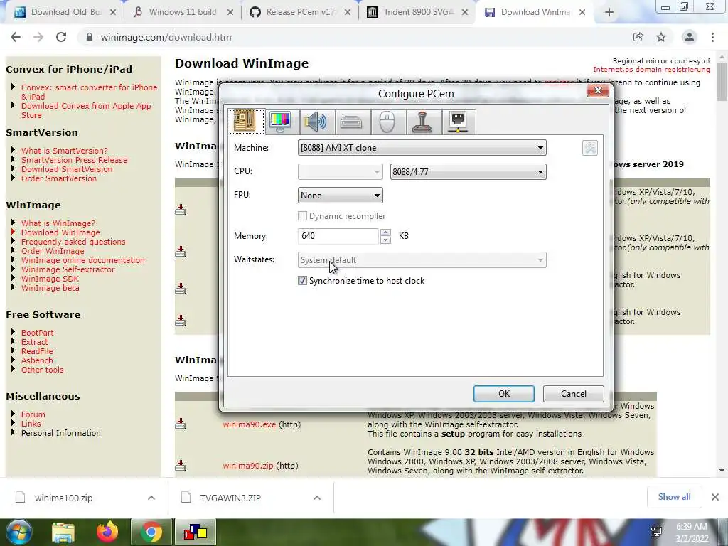Click the browser Back arrow
The height and width of the screenshot is (546, 728).
pos(16,37)
